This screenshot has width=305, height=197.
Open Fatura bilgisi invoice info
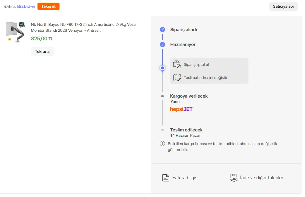click(x=185, y=178)
